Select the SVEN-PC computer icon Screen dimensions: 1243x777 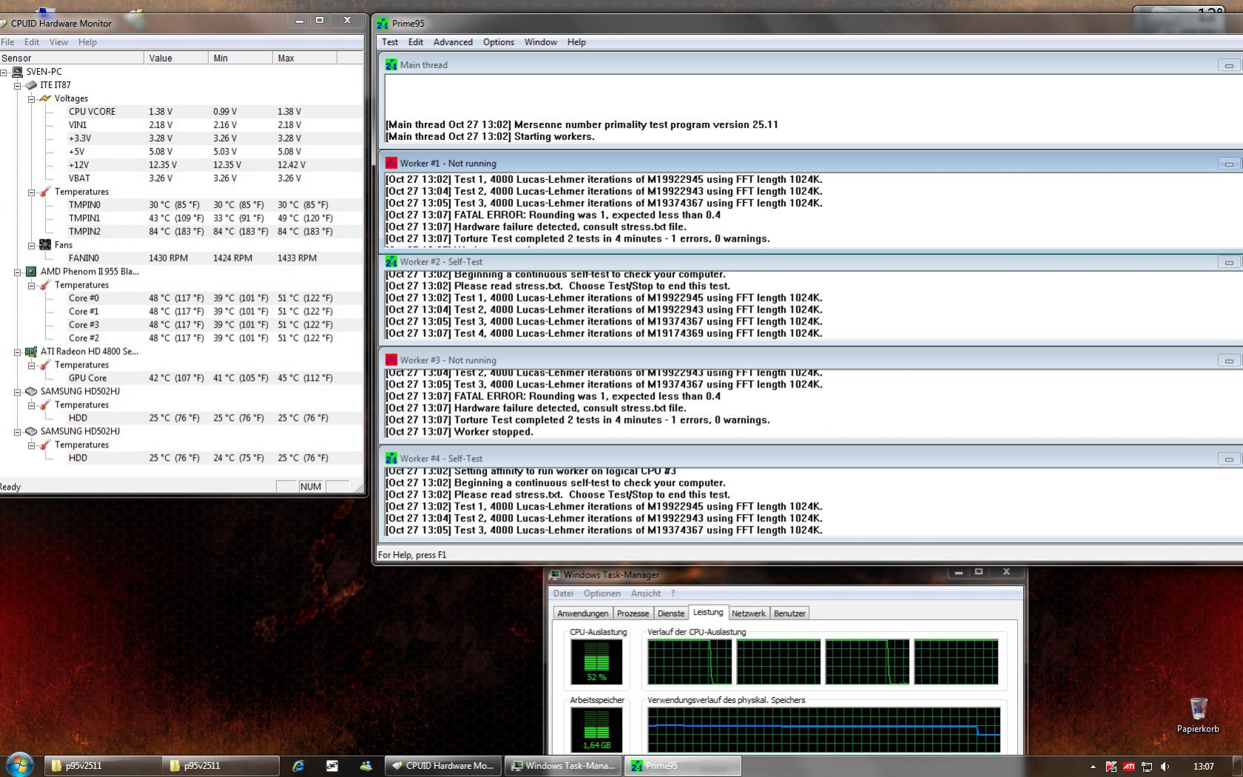point(17,72)
